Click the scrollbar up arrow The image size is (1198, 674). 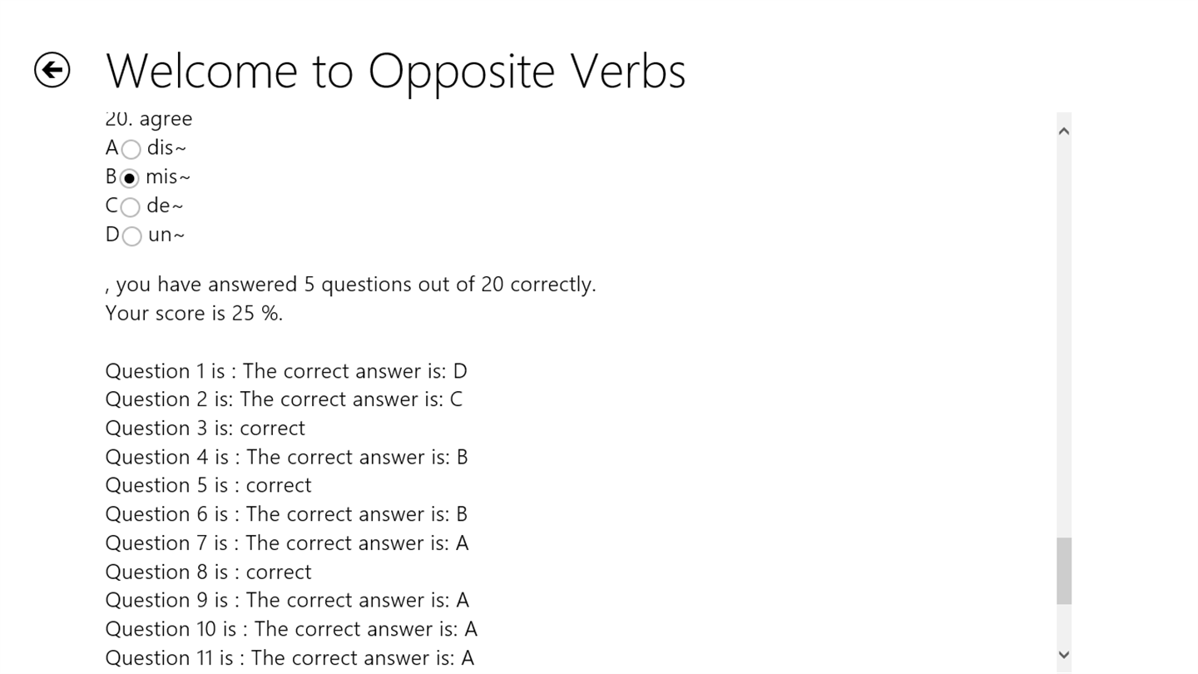[x=1063, y=131]
